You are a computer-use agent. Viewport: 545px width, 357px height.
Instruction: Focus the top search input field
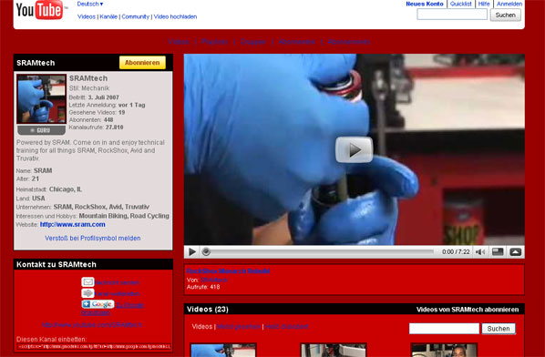point(452,15)
